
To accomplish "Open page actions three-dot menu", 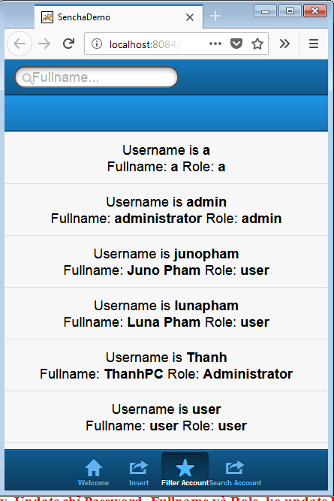I will (215, 44).
